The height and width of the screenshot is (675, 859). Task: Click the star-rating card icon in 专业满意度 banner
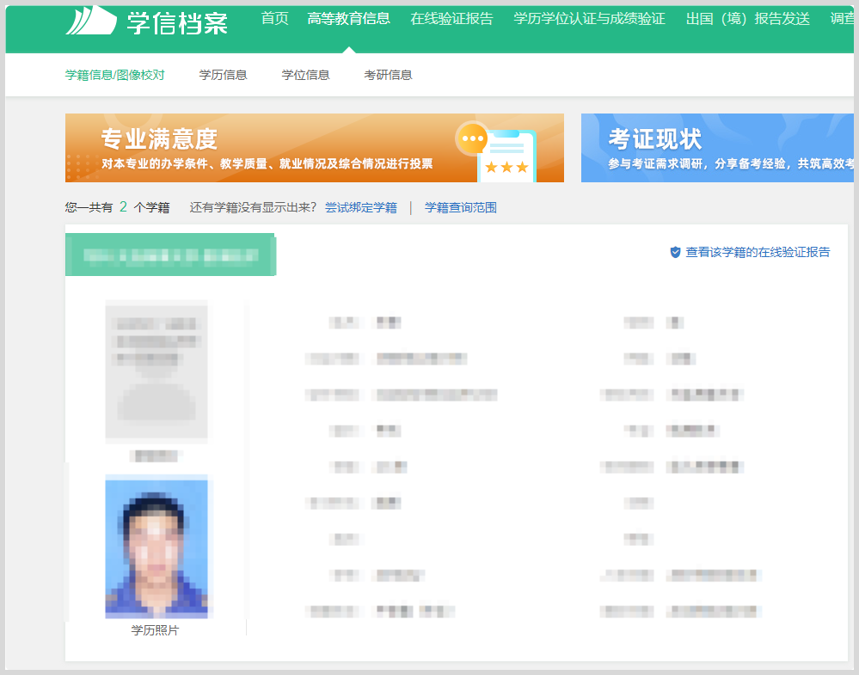click(x=506, y=156)
